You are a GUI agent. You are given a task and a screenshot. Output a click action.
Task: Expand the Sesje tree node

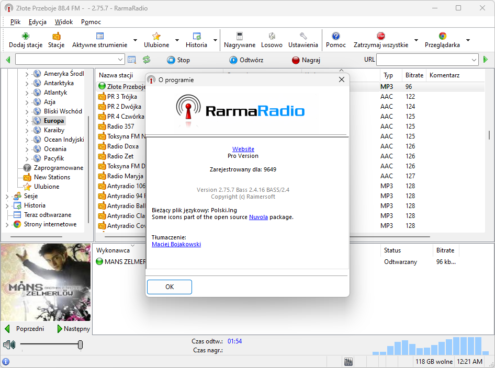click(7, 197)
